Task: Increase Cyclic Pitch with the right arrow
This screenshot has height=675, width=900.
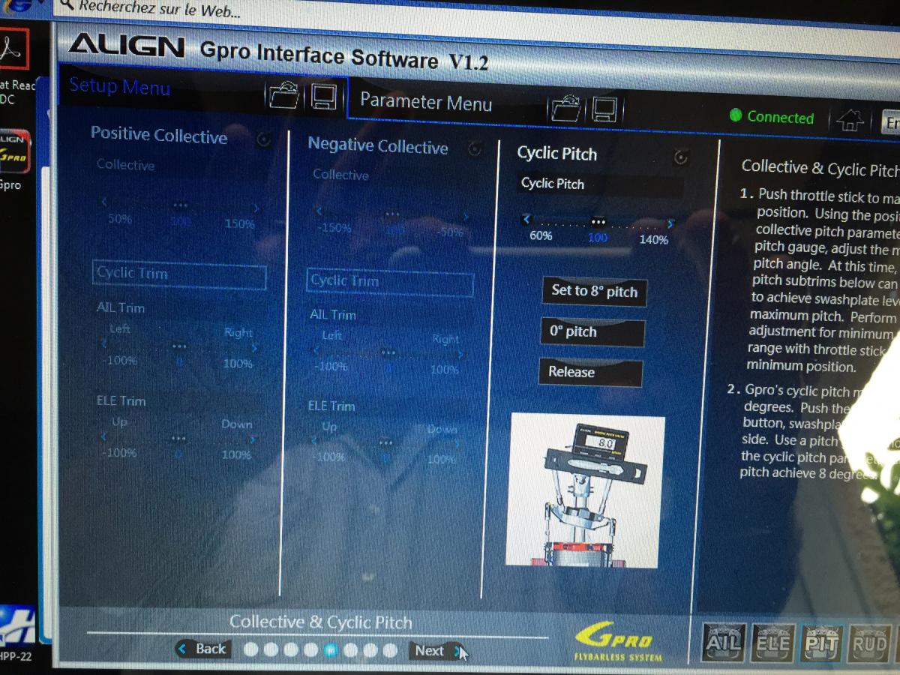Action: 670,223
